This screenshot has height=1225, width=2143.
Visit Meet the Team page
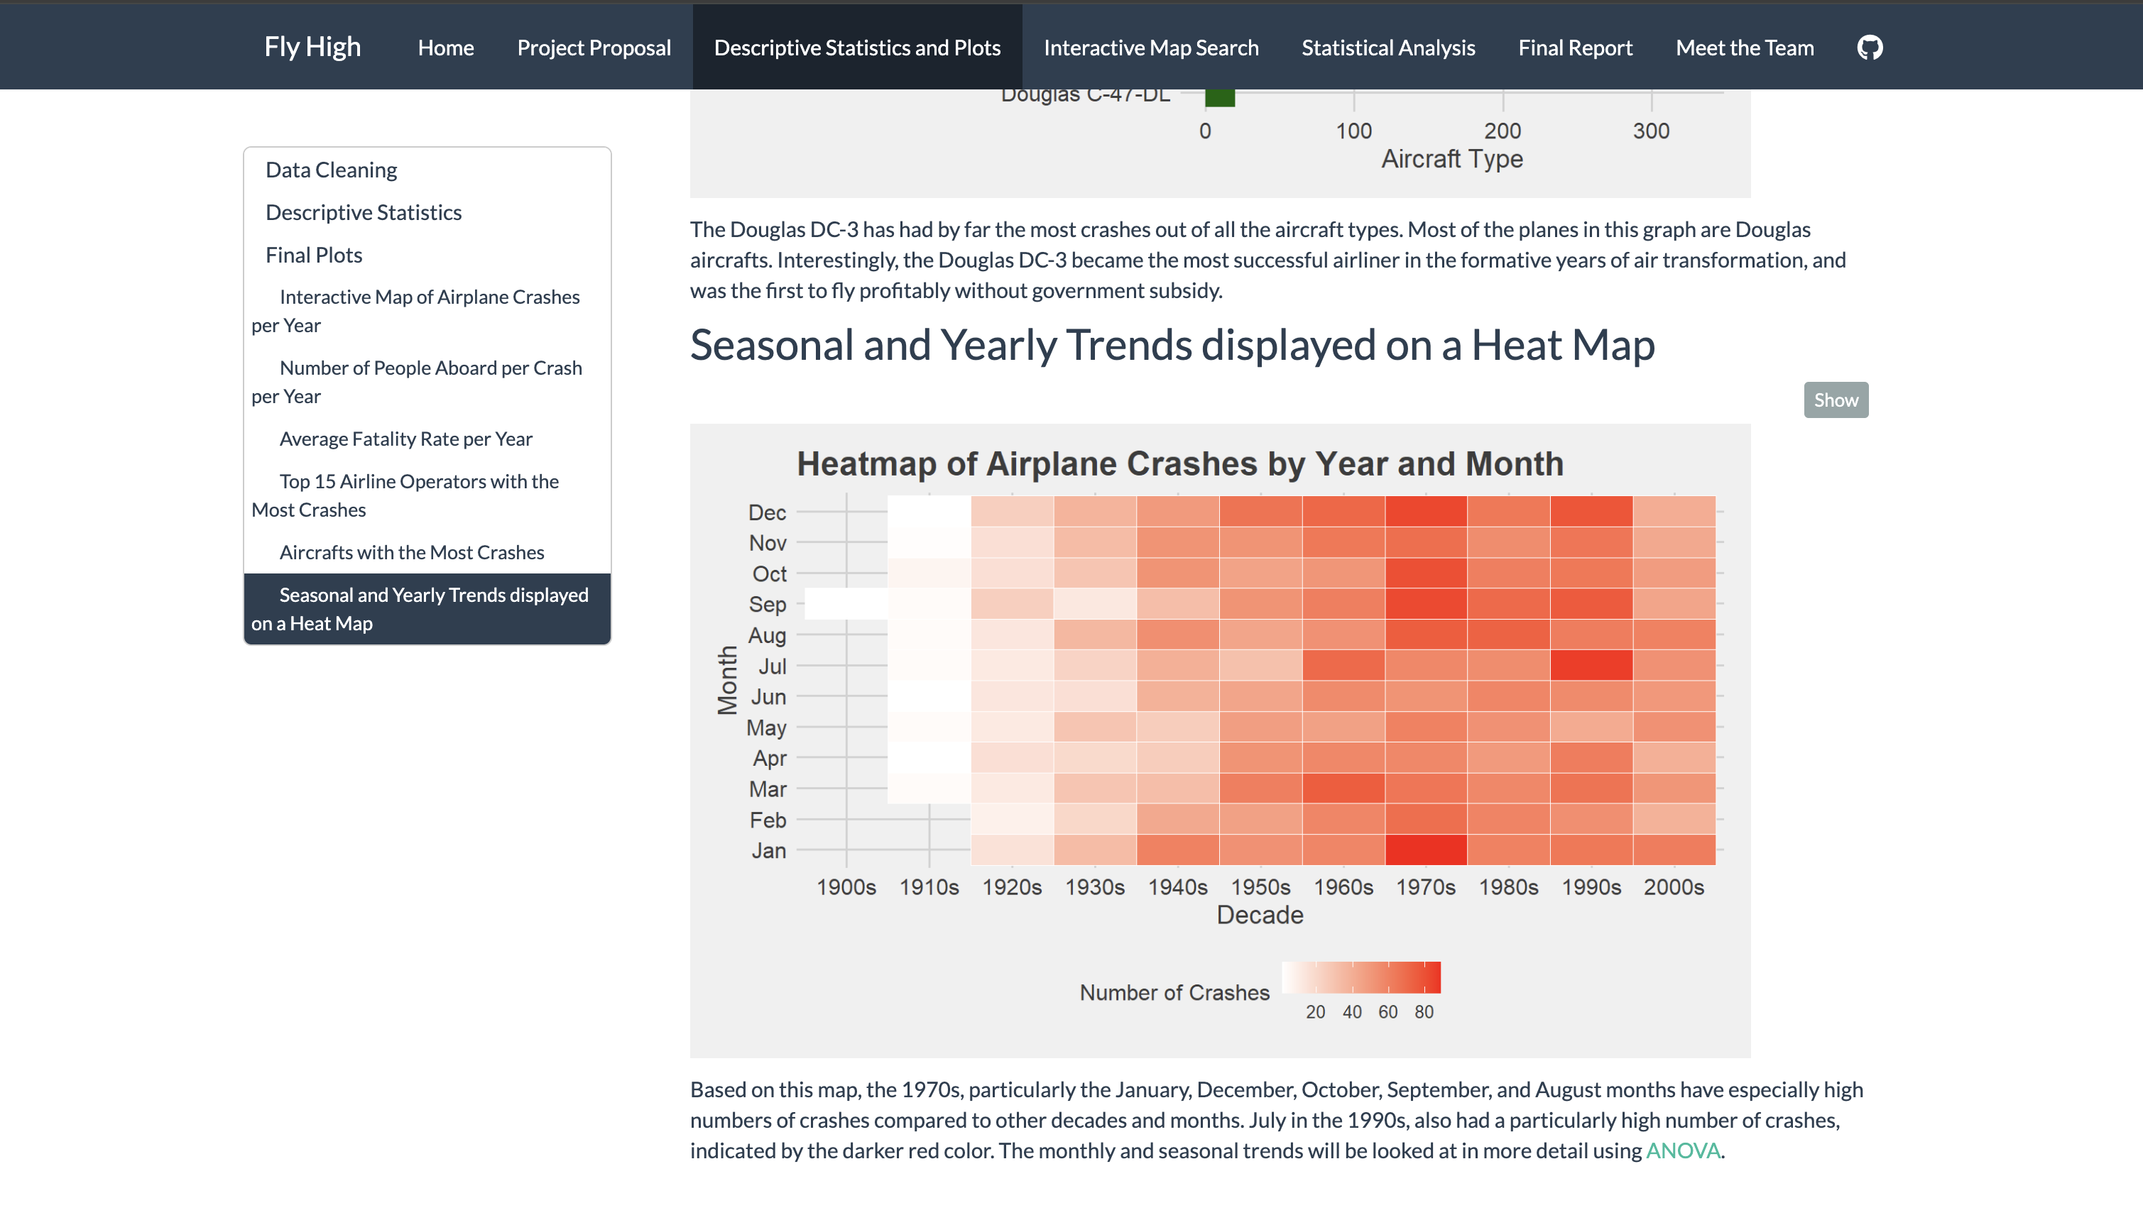pos(1744,47)
